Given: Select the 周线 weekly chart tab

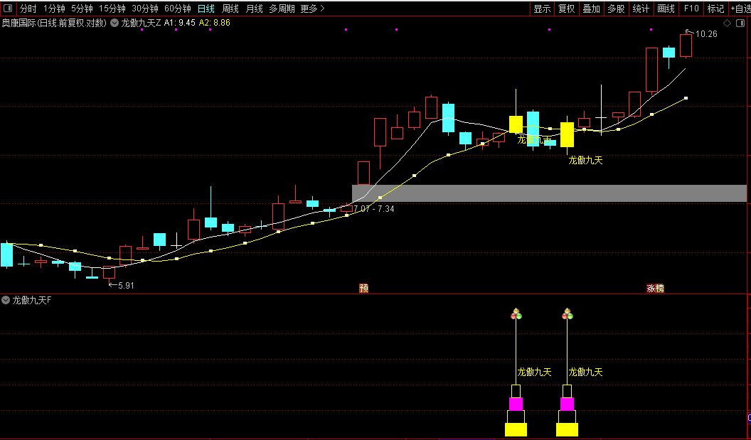Looking at the screenshot, I should click(x=230, y=9).
